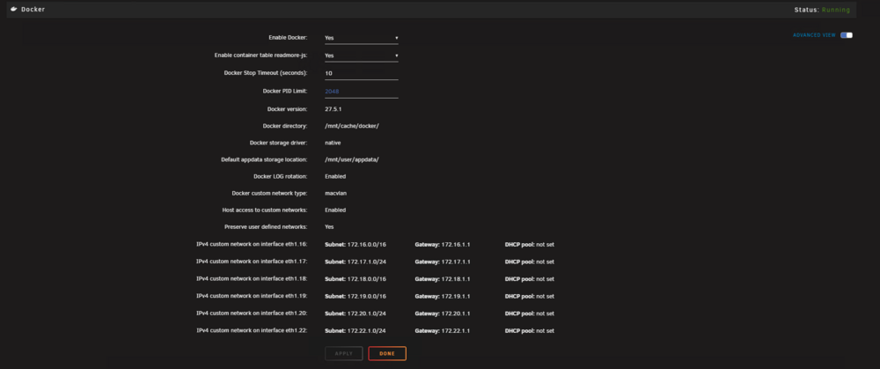Click the Docker directory path /mnt/cache/docker/
Image resolution: width=880 pixels, height=369 pixels.
[351, 126]
